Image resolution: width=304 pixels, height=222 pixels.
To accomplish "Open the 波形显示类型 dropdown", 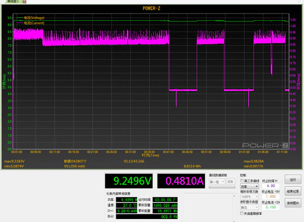I will [249, 207].
